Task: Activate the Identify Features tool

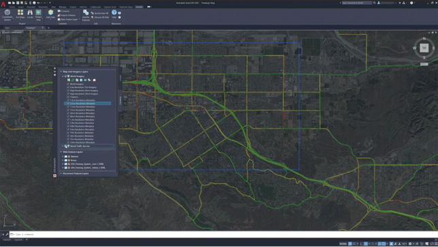Action: pyautogui.click(x=86, y=15)
